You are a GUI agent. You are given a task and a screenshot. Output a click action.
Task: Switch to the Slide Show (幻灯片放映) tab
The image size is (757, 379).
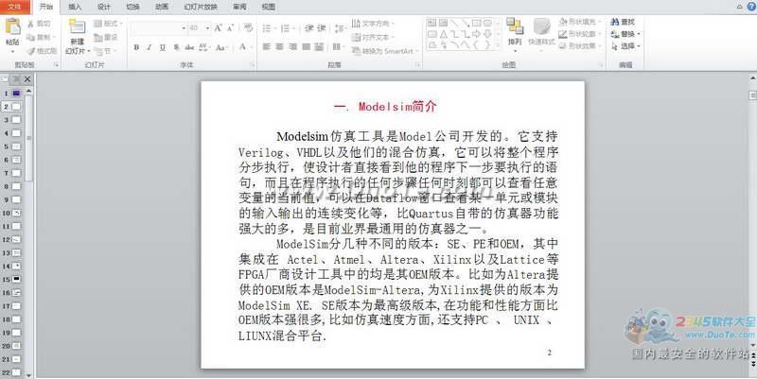pos(201,7)
